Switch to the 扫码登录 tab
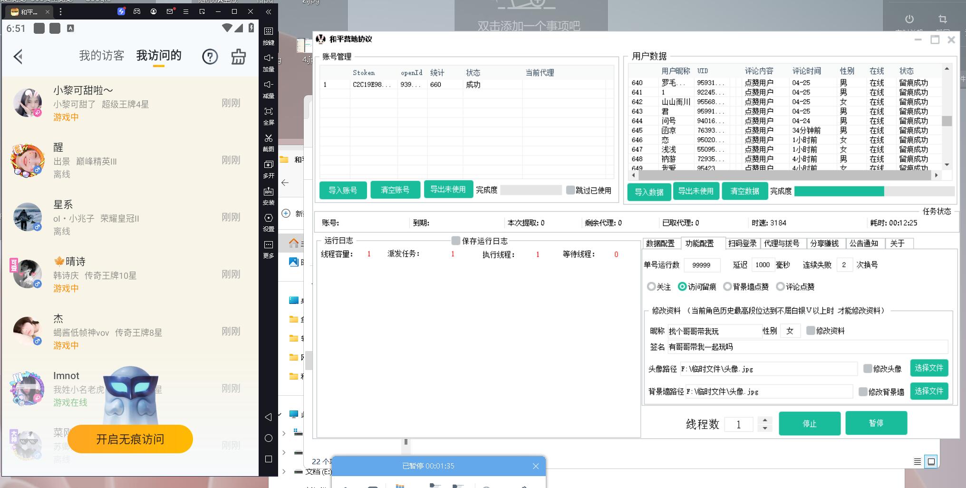 (742, 244)
